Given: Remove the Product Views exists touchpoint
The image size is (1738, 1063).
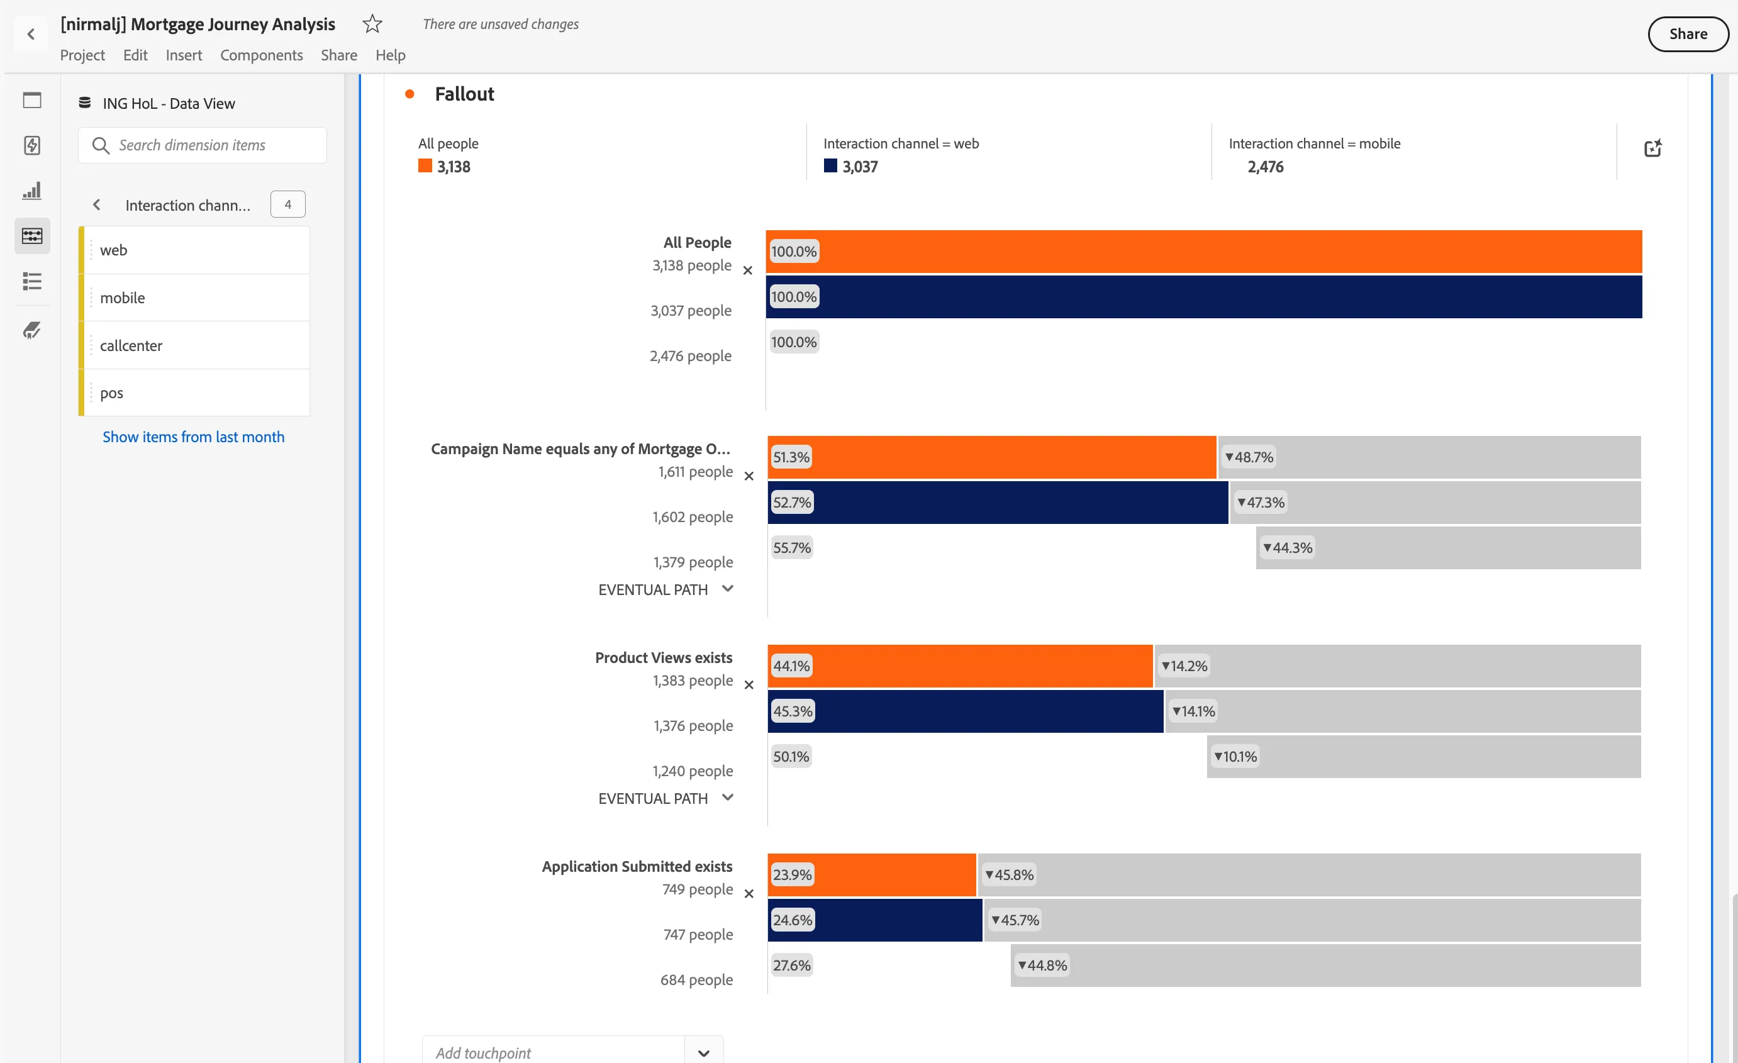Looking at the screenshot, I should pyautogui.click(x=749, y=685).
